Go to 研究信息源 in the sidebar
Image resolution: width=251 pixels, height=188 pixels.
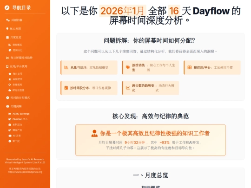19,90
